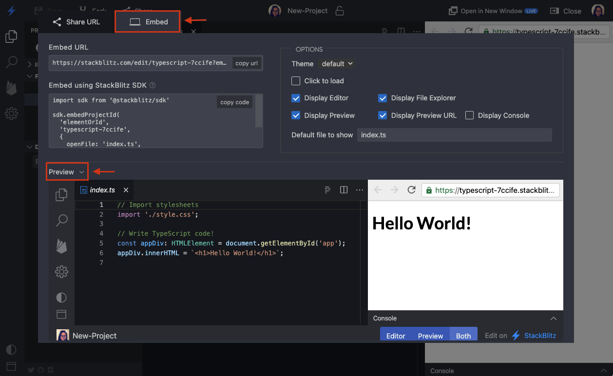Reload the preview browser pane
Screen dimensions: 613x376
pyautogui.click(x=411, y=190)
